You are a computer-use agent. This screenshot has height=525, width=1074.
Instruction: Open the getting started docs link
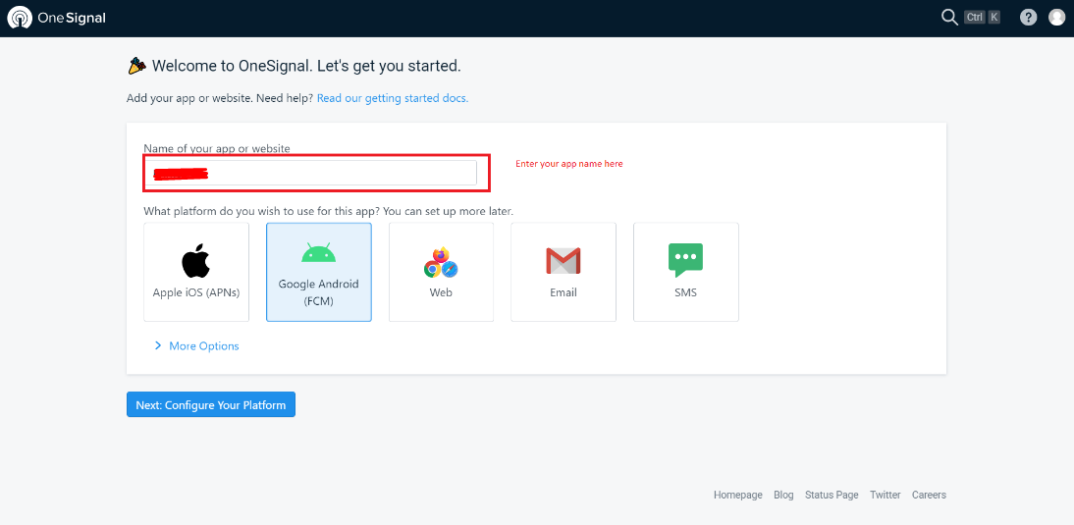393,98
